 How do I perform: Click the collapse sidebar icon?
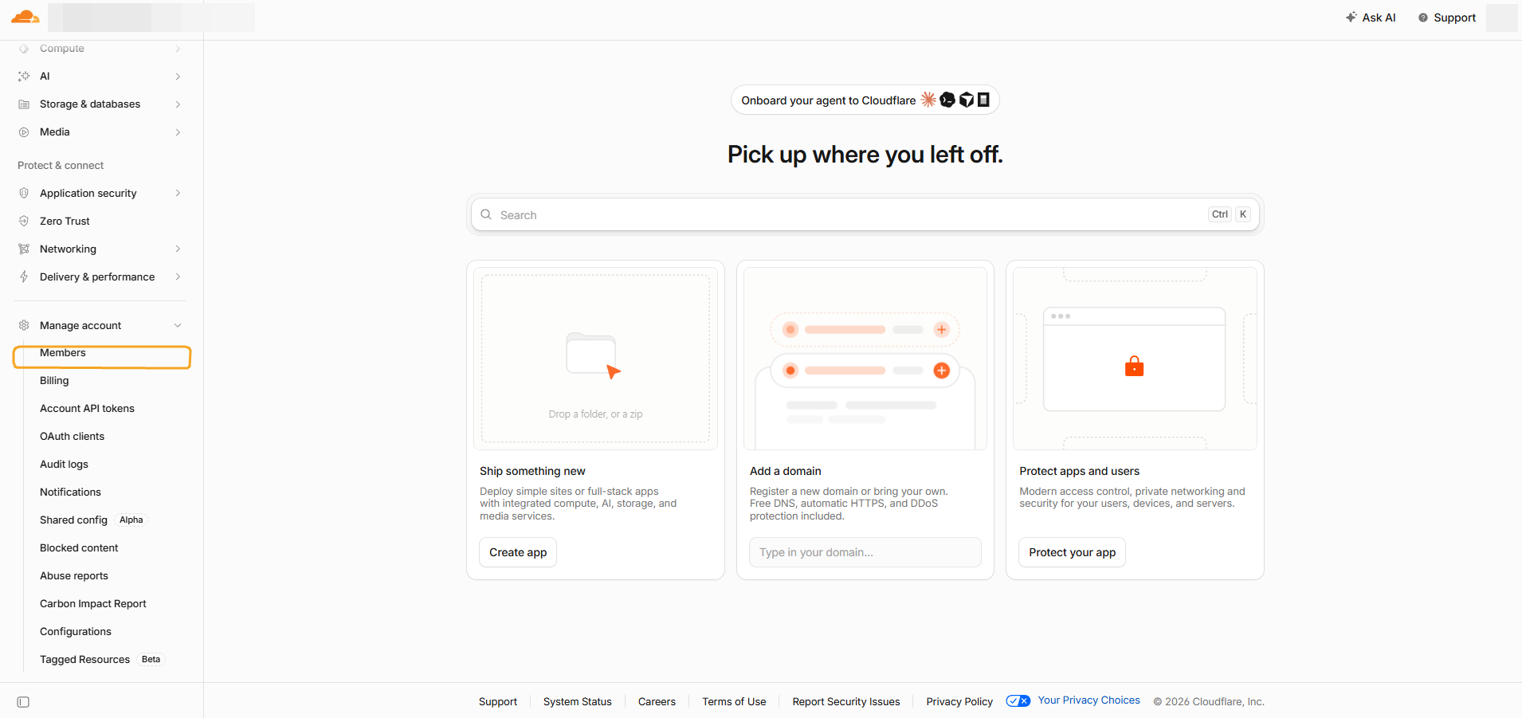tap(23, 702)
